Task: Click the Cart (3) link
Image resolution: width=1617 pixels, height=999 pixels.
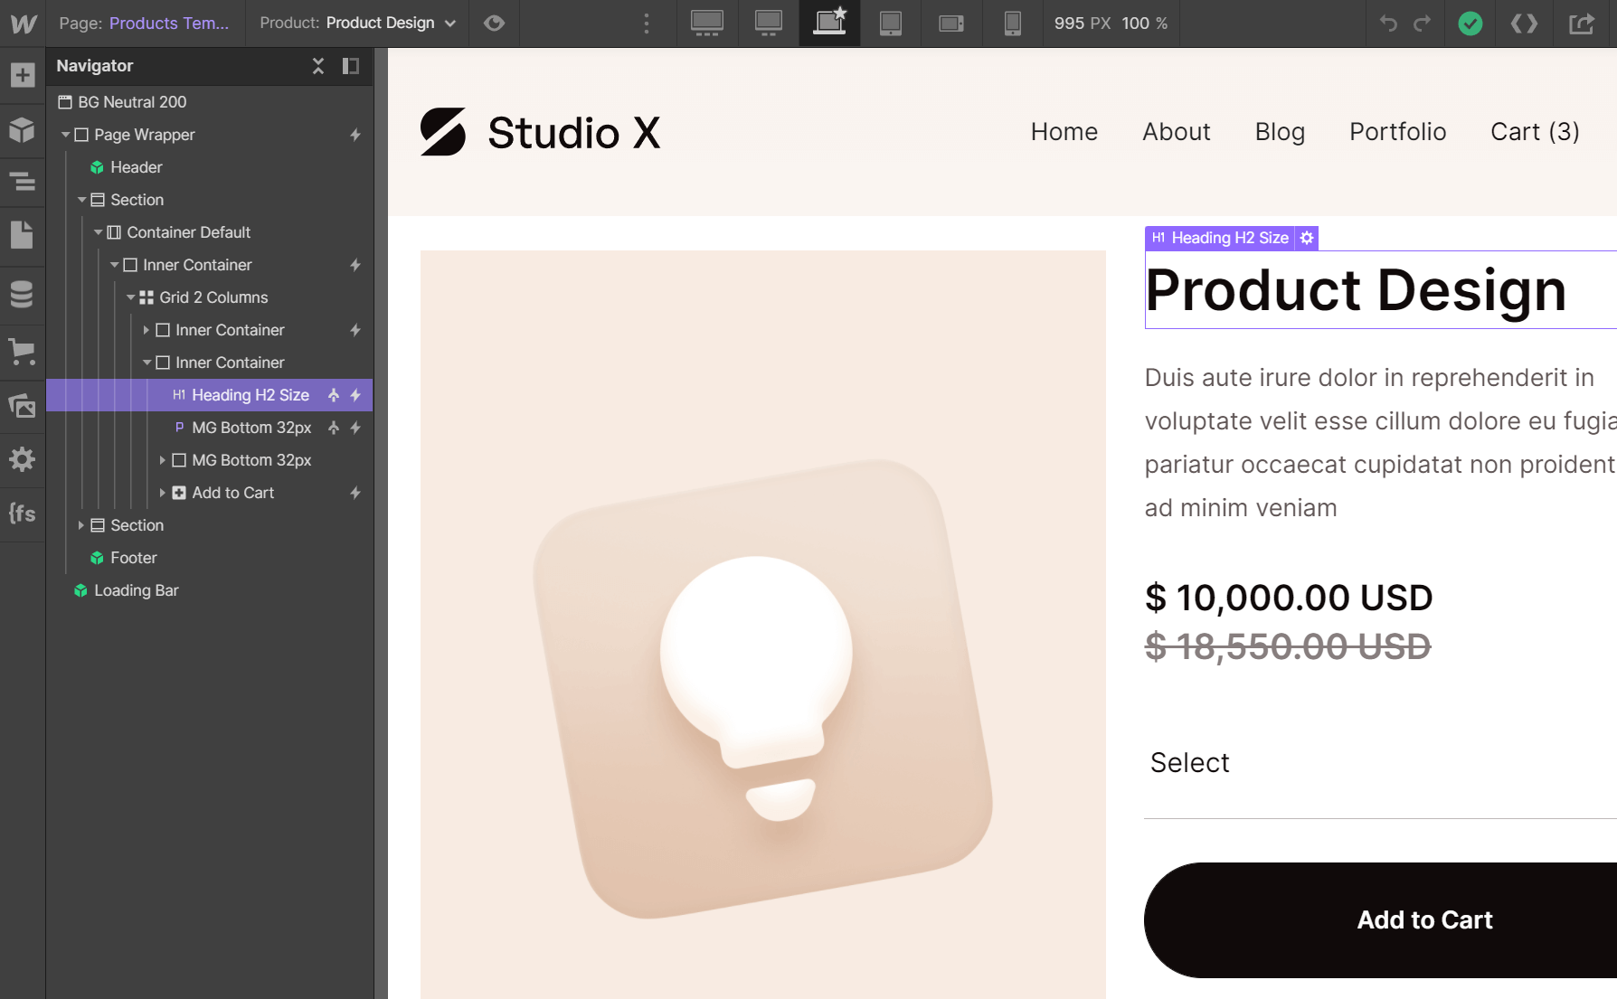Action: point(1534,132)
